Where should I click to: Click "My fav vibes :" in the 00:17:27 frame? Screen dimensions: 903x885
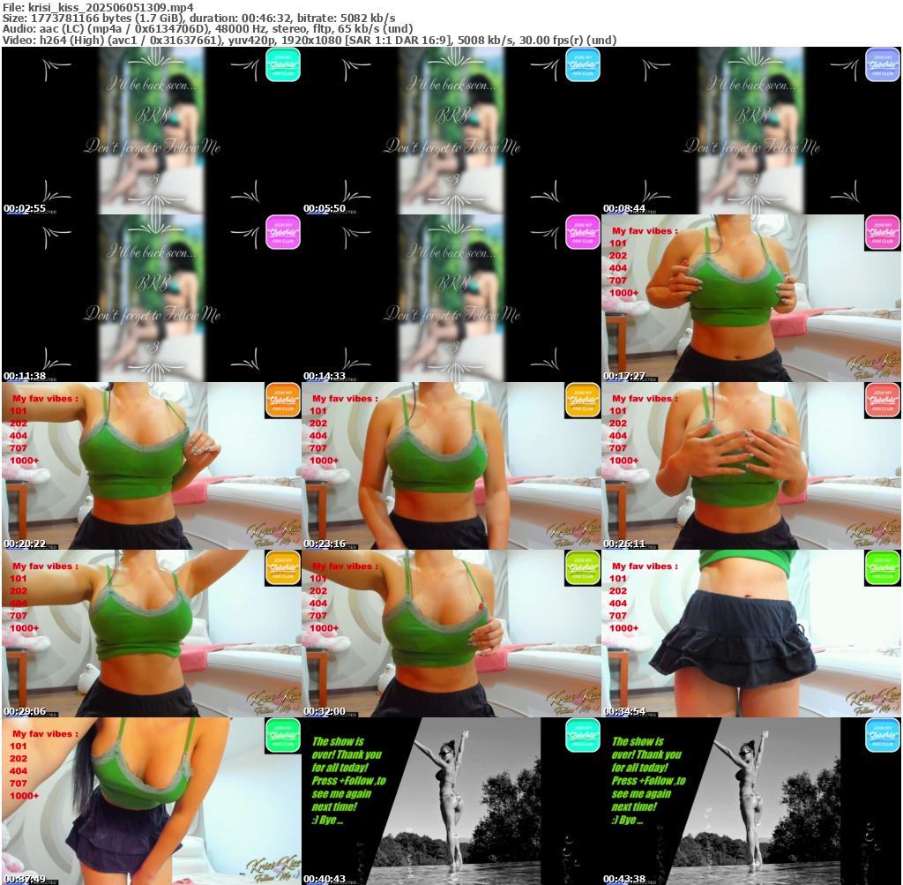click(645, 231)
